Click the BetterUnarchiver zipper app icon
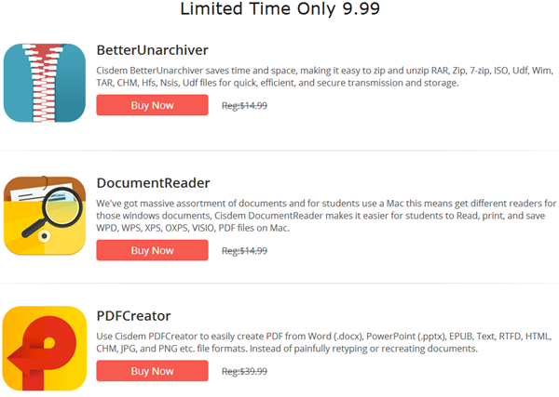Screen dimensions: 559x397 45,83
